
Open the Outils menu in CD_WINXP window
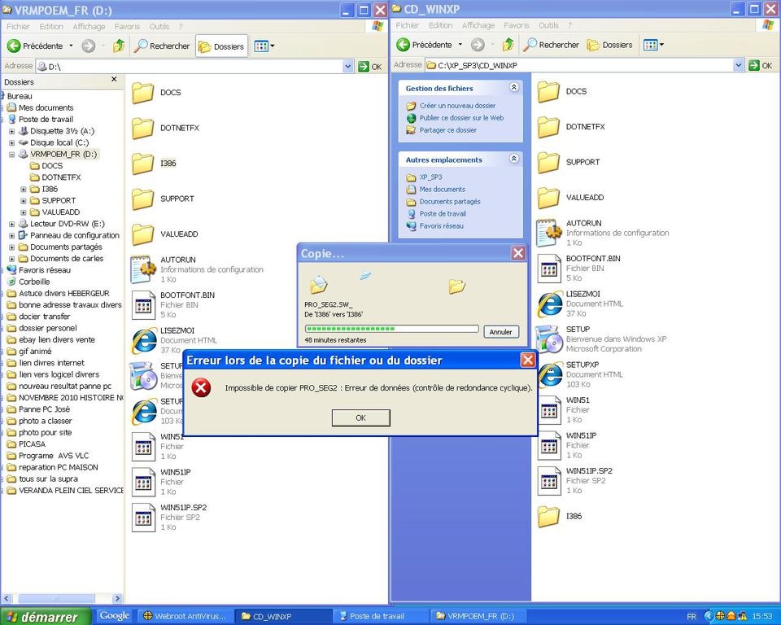(548, 25)
